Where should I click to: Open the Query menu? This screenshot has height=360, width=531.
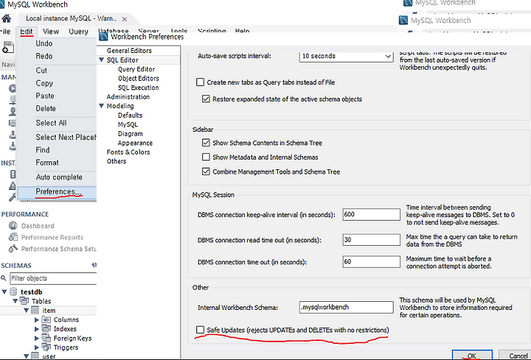pyautogui.click(x=78, y=32)
